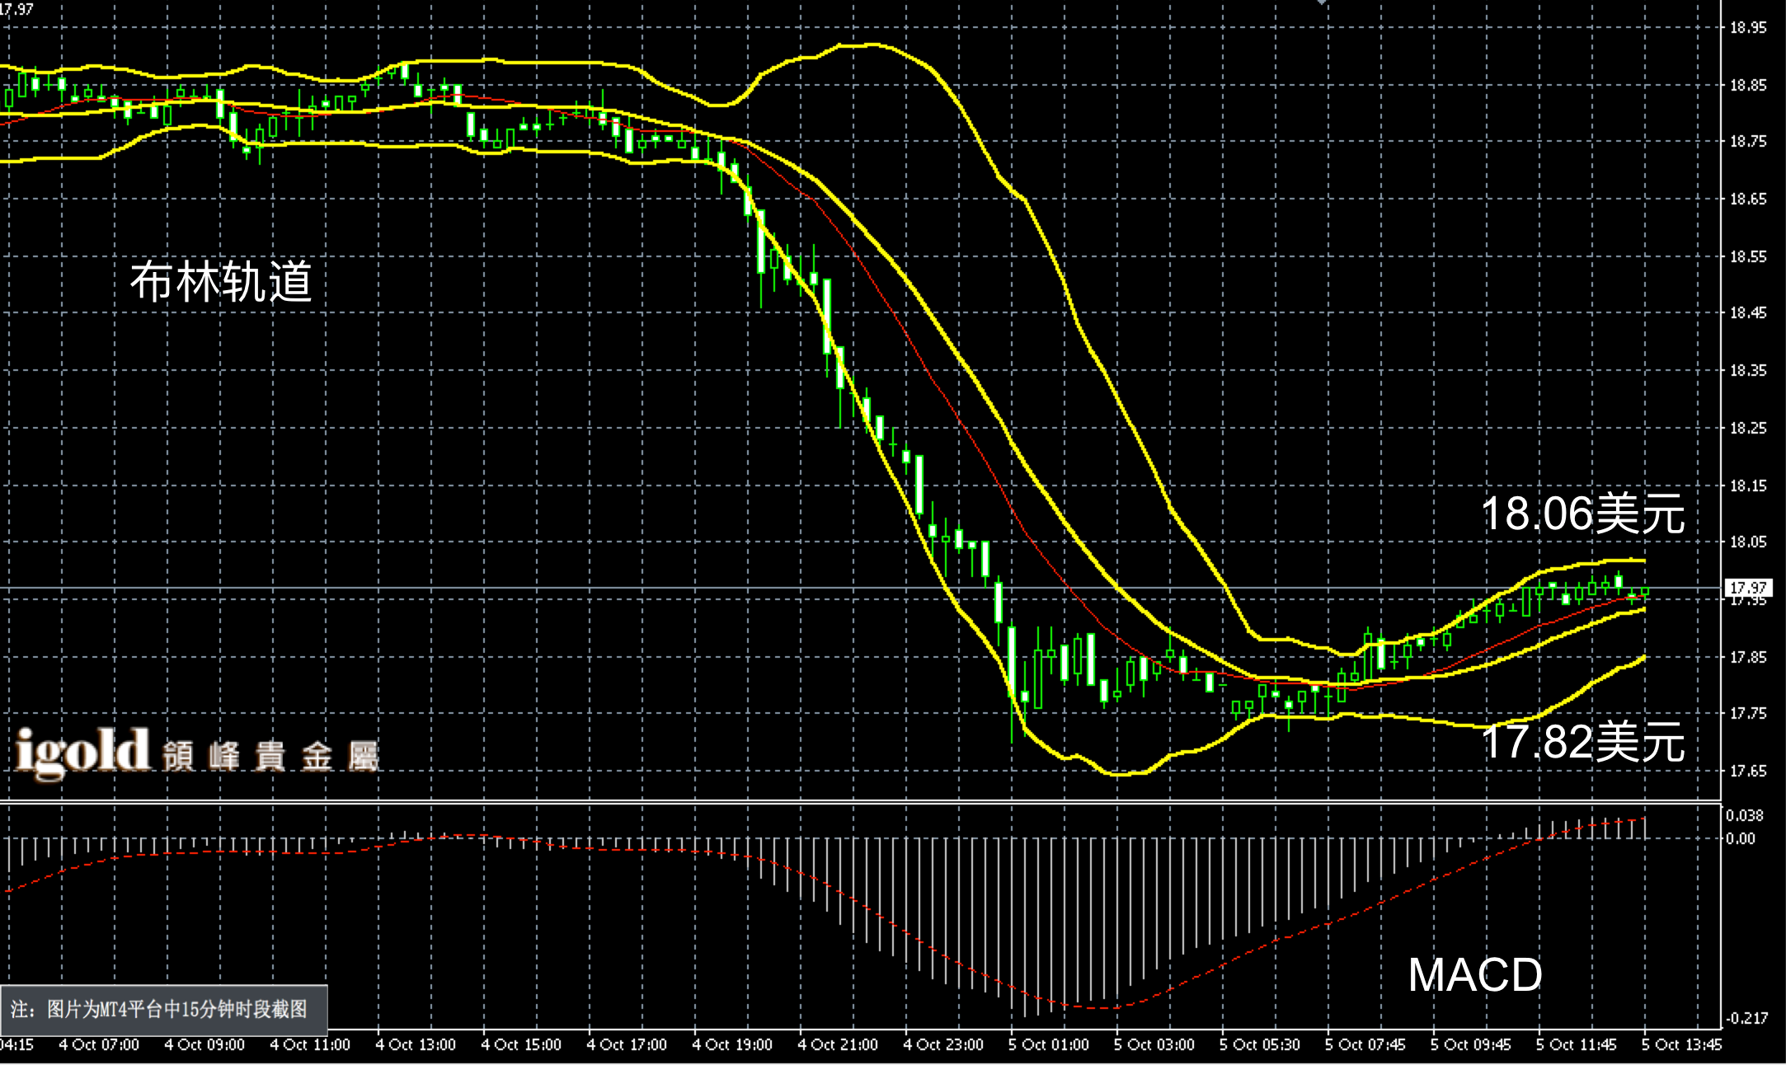The height and width of the screenshot is (1065, 1786).
Task: Click the -0.217 MACD scale value
Action: click(x=1746, y=1019)
